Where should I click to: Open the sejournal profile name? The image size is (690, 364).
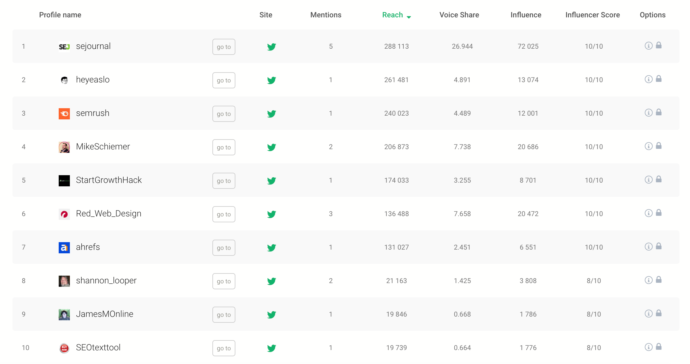click(x=93, y=46)
